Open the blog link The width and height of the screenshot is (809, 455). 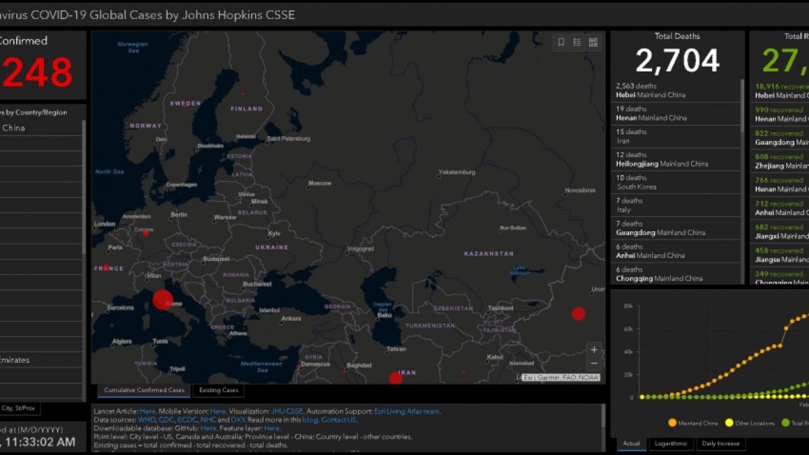[x=311, y=419]
